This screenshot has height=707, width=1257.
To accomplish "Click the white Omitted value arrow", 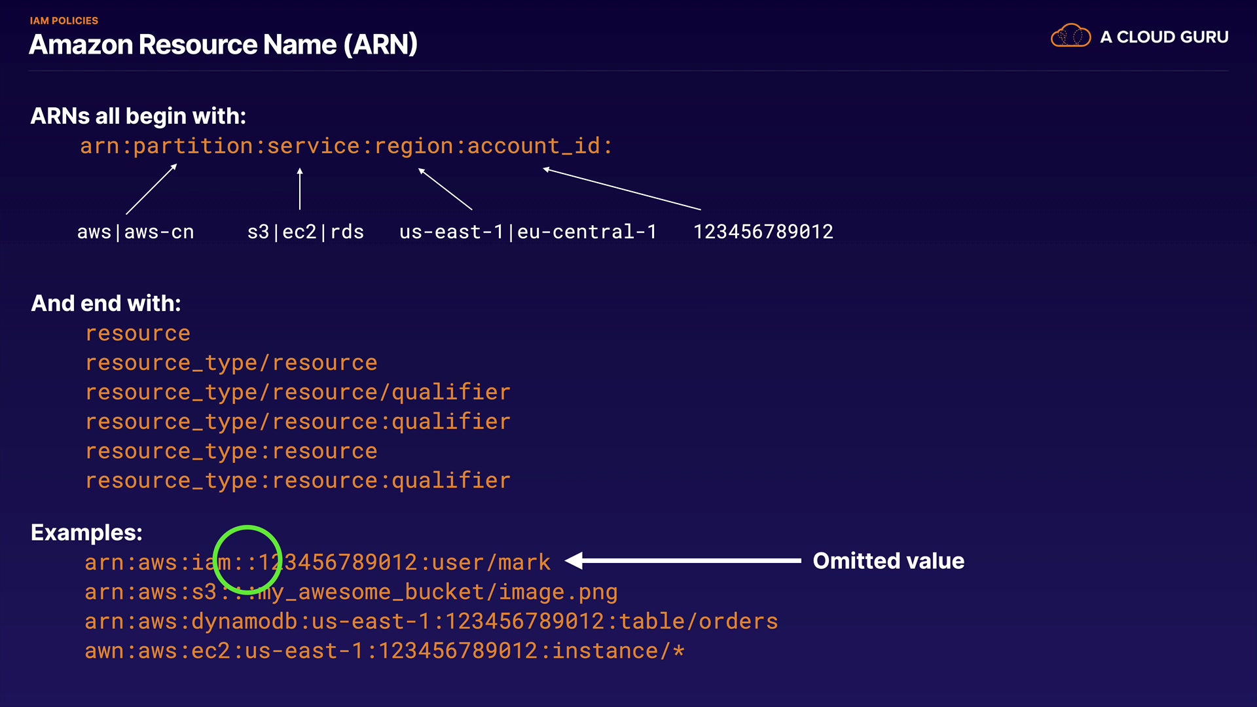I will [x=684, y=560].
